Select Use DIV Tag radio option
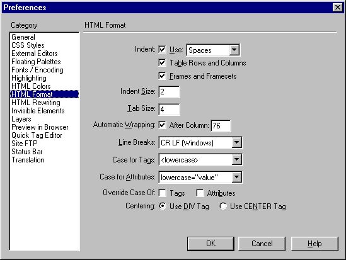Screen dimensions: 346x260 [x=163, y=206]
